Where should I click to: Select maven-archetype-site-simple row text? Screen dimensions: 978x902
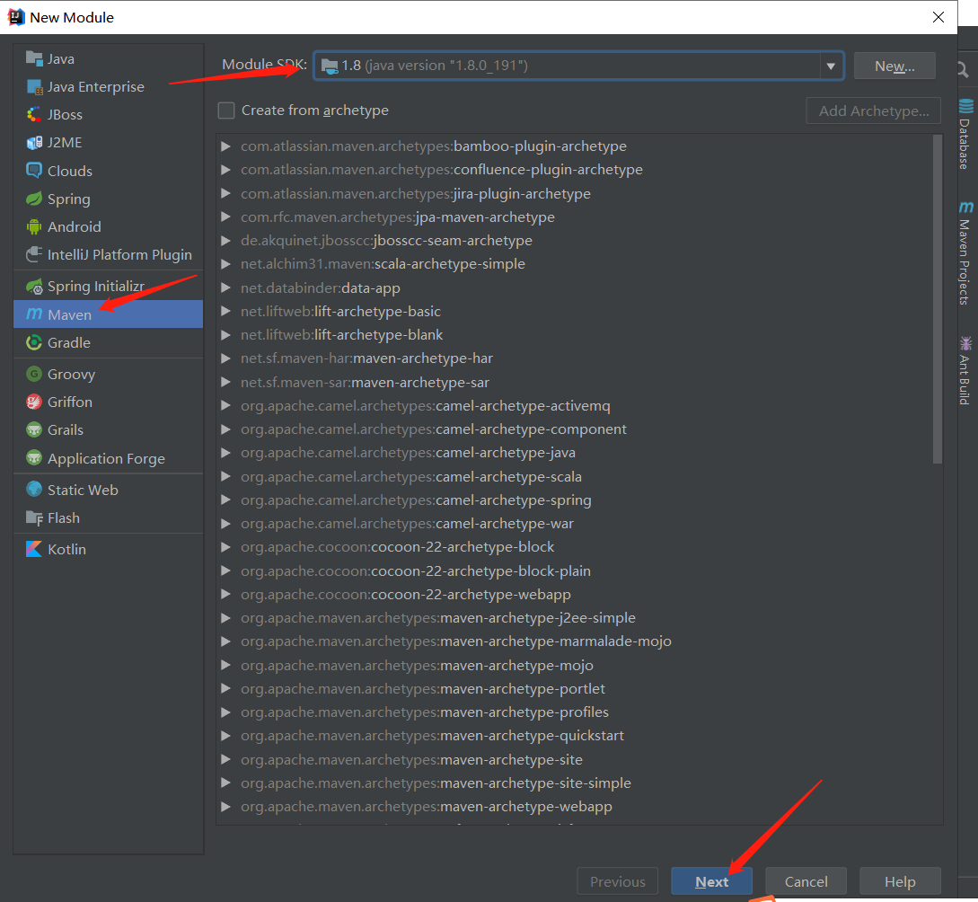click(436, 783)
